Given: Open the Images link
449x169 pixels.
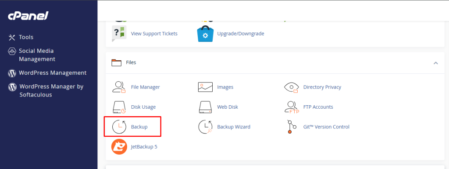Looking at the screenshot, I should (x=225, y=87).
